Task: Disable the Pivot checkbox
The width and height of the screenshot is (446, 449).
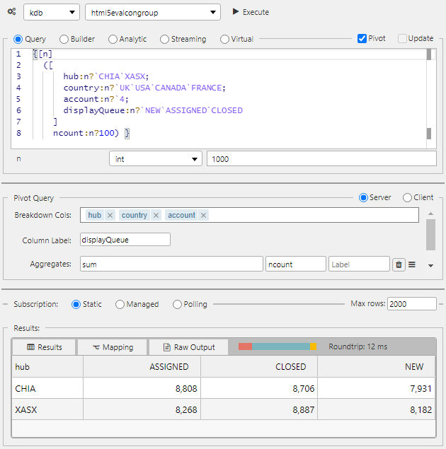Action: coord(362,39)
